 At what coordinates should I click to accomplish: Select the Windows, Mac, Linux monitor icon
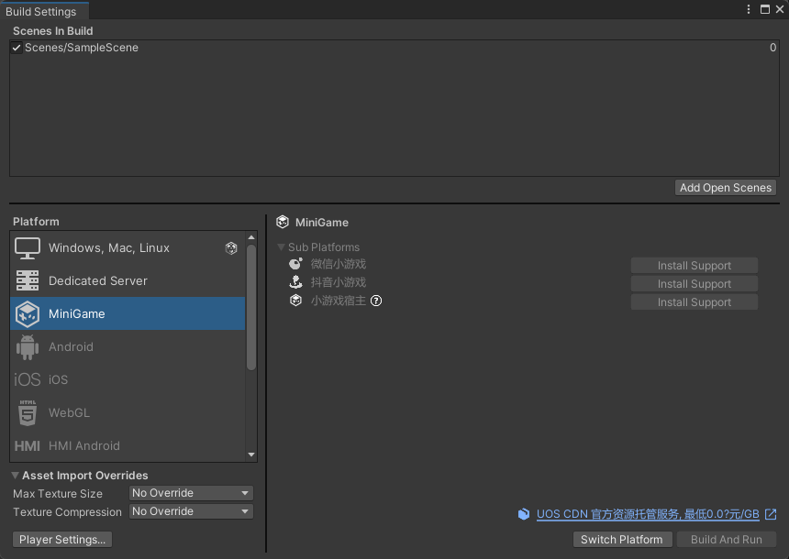pos(28,248)
